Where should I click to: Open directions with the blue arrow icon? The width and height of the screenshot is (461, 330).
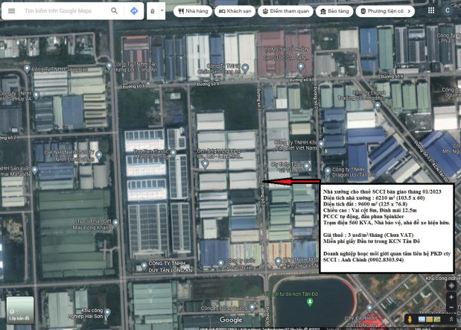[134, 11]
